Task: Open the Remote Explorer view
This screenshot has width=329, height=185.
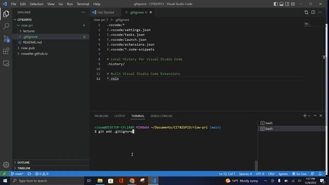Action: 6,63
